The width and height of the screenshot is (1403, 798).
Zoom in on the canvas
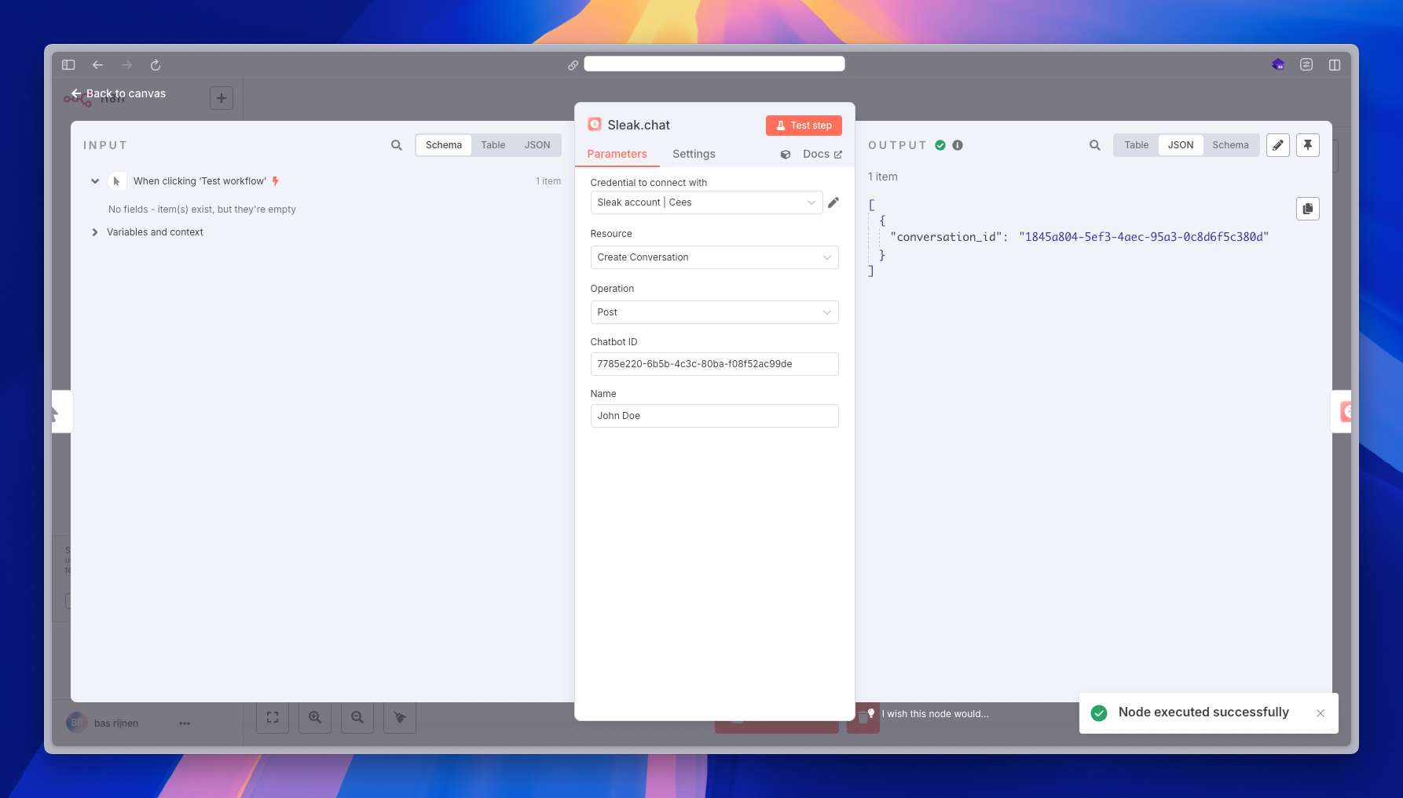click(315, 717)
